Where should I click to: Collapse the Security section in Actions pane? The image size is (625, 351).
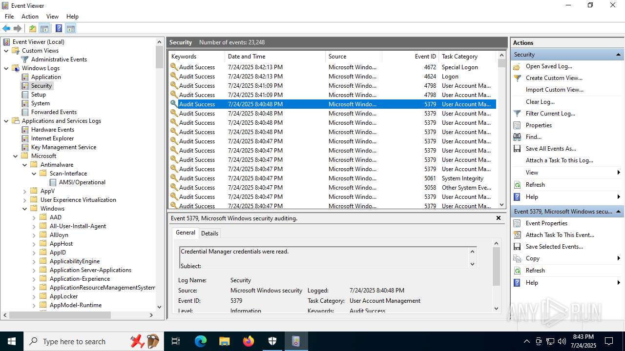(618, 55)
